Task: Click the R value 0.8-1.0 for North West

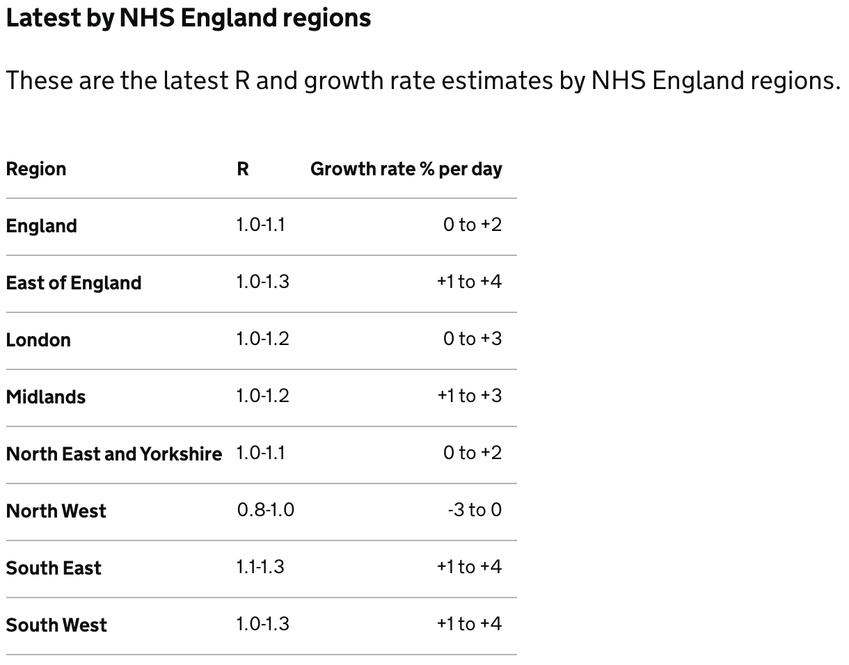Action: click(x=265, y=510)
